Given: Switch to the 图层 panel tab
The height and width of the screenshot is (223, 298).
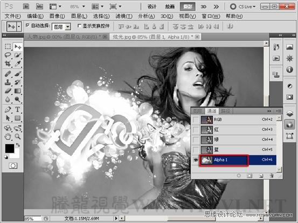Looking at the screenshot, I should tap(198, 111).
